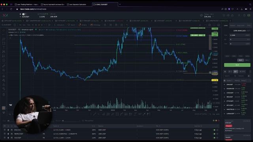Sort table by the Name column header

point(56,126)
